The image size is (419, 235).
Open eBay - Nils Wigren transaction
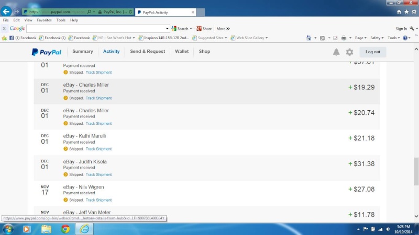(x=206, y=193)
